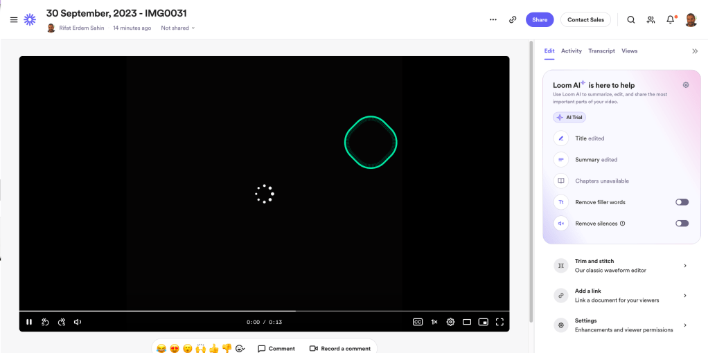Open Remove silences info tooltip icon
This screenshot has height=353, width=708.
(x=623, y=223)
